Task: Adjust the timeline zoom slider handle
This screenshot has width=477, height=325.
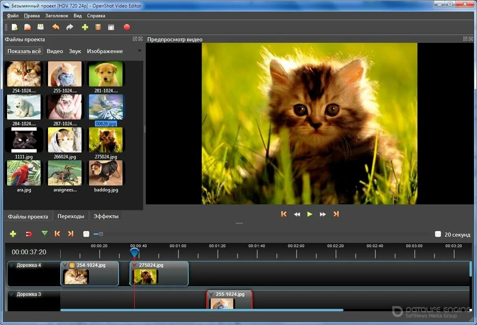Action: (x=101, y=234)
